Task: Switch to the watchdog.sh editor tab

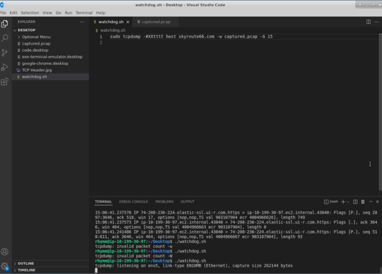Action: pyautogui.click(x=111, y=22)
